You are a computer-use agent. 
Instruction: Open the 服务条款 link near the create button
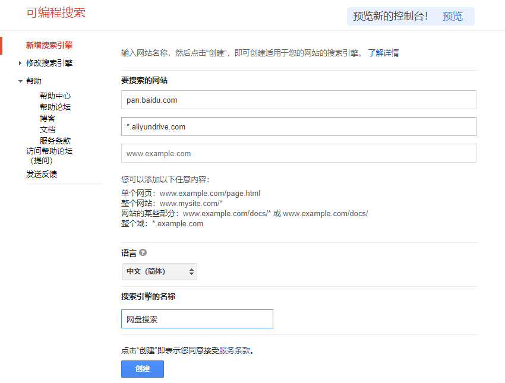235,350
